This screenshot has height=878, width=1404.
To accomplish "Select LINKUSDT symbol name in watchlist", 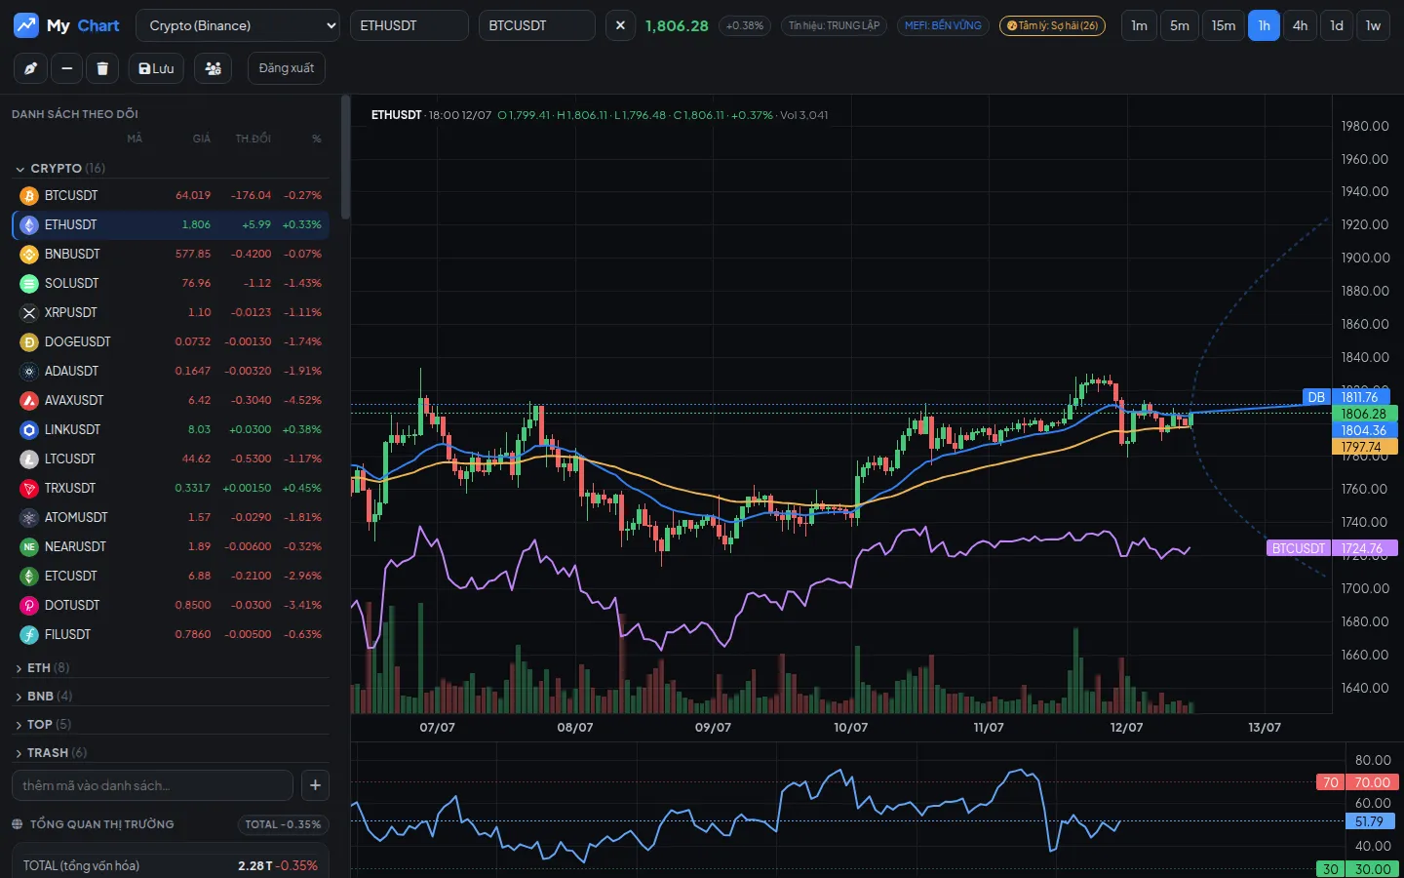I will click(x=72, y=429).
